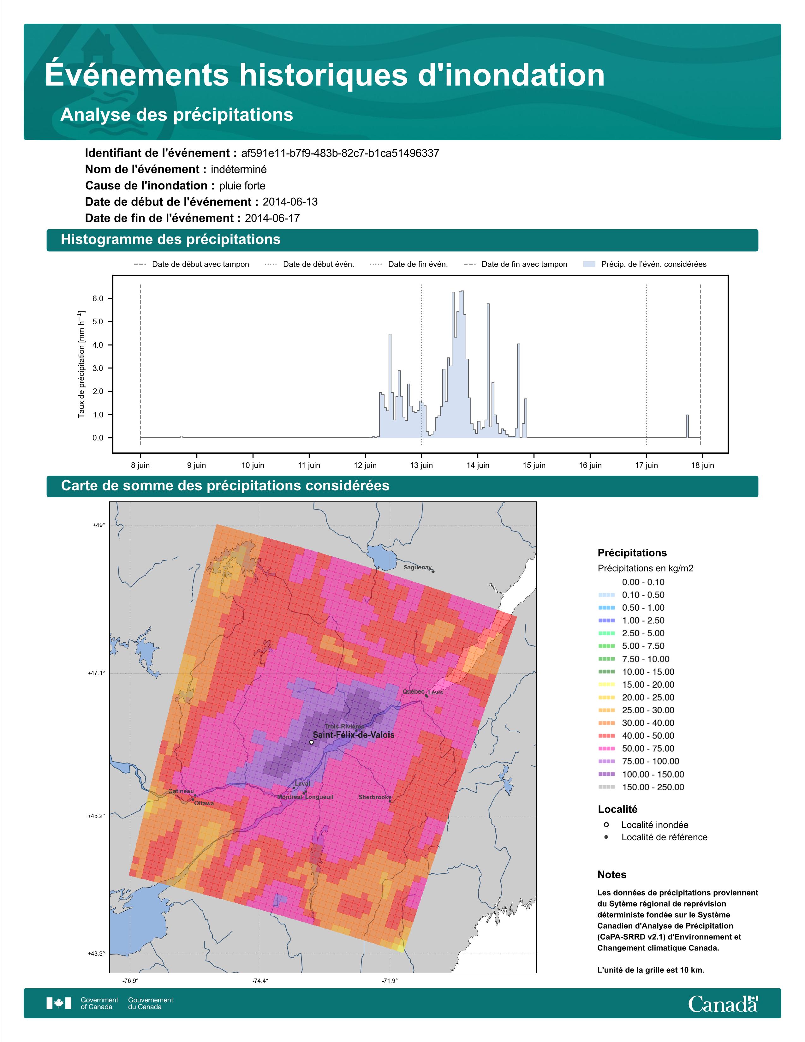This screenshot has height=1042, width=805.
Task: Click the Longueuil city label on map
Action: click(x=319, y=797)
